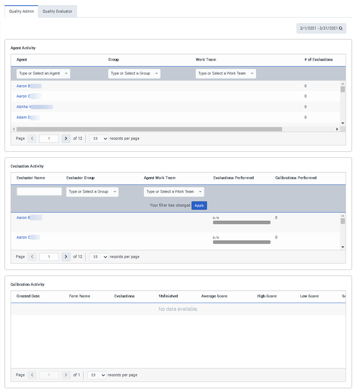Open the 3/1/2021 - 3/31/2021 date range search
Screen dimensions: 354x391
pos(321,28)
